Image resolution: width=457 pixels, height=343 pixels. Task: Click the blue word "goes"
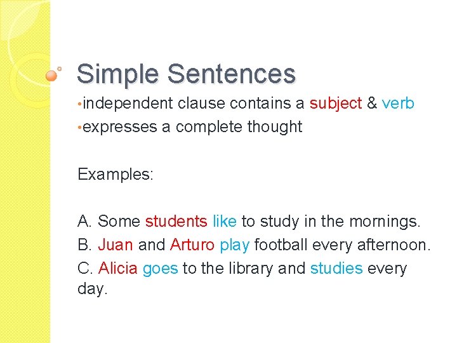160,268
